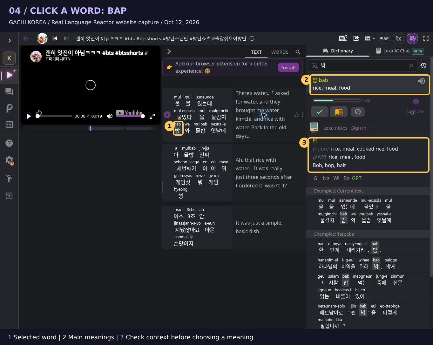
Task: Open the saved items list in sidebar
Action: pyautogui.click(x=9, y=125)
